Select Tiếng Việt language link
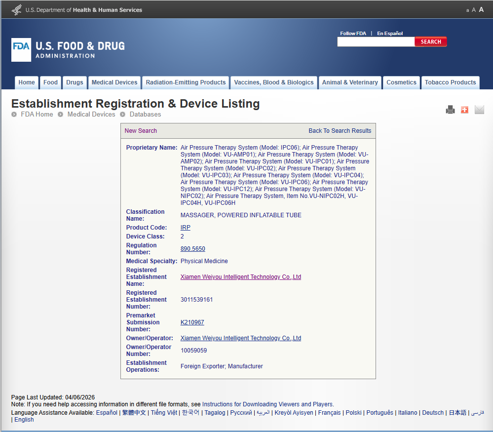The width and height of the screenshot is (493, 432). [164, 412]
